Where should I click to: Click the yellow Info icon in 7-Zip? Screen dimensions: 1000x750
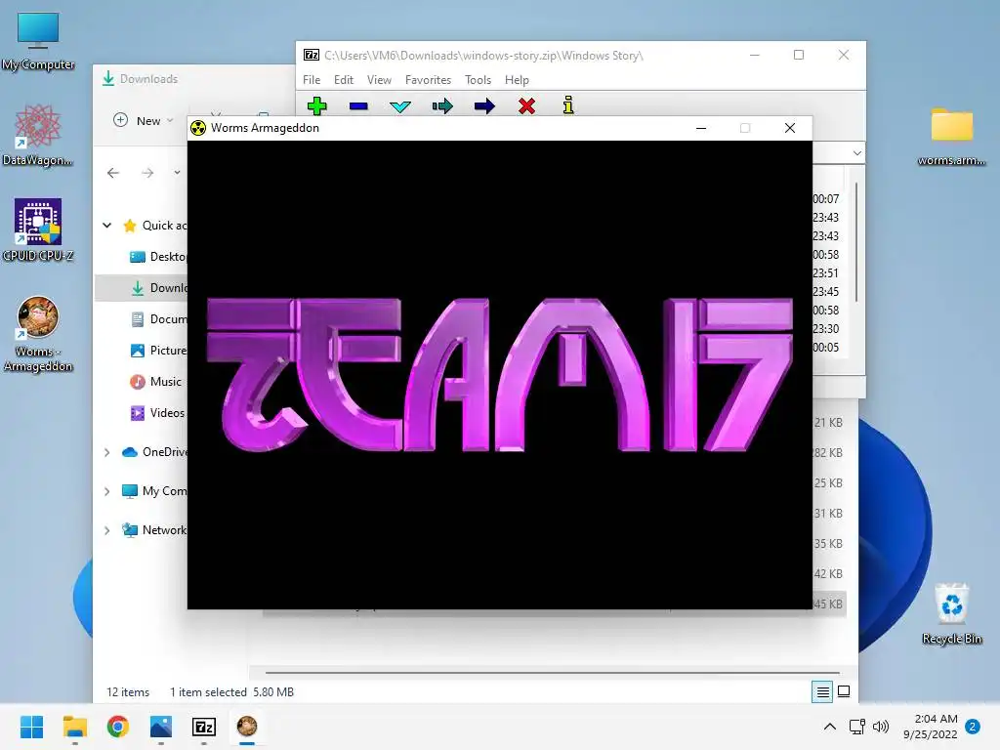click(x=568, y=105)
